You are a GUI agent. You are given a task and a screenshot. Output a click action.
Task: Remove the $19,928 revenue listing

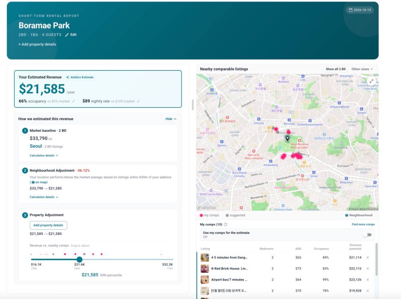click(367, 290)
